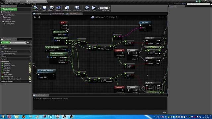Image resolution: width=212 pixels, height=119 pixels.
Task: Add a new graph with plus button
Action: point(30,46)
